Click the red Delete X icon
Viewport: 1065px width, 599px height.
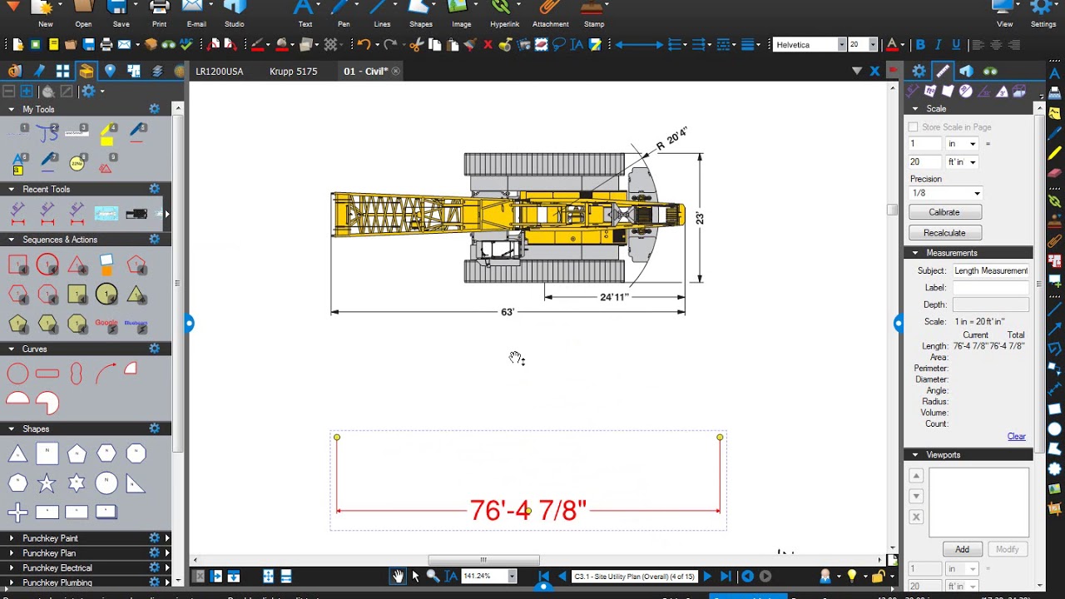[x=488, y=45]
